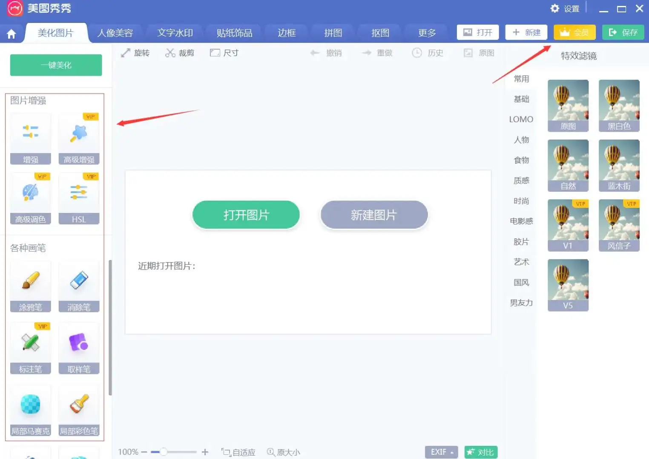Click the 打开图片 open image button
This screenshot has width=649, height=459.
[x=246, y=215]
